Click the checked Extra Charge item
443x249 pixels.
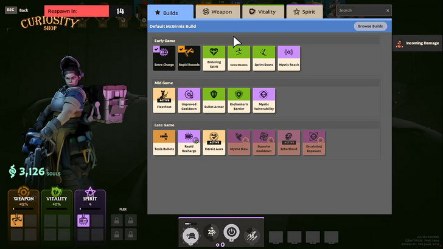[164, 58]
